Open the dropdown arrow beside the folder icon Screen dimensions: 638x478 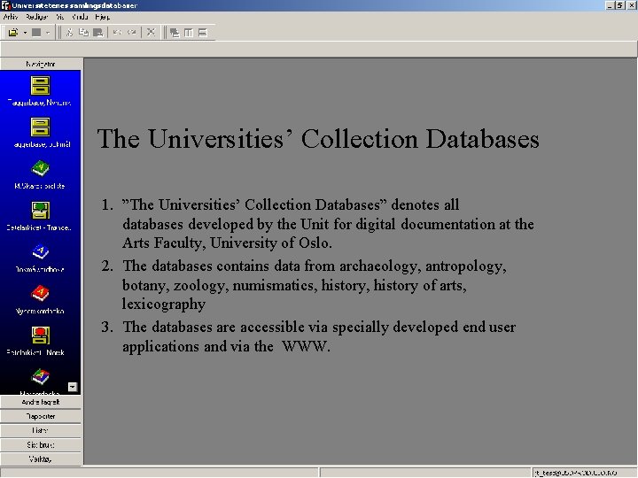click(x=25, y=33)
